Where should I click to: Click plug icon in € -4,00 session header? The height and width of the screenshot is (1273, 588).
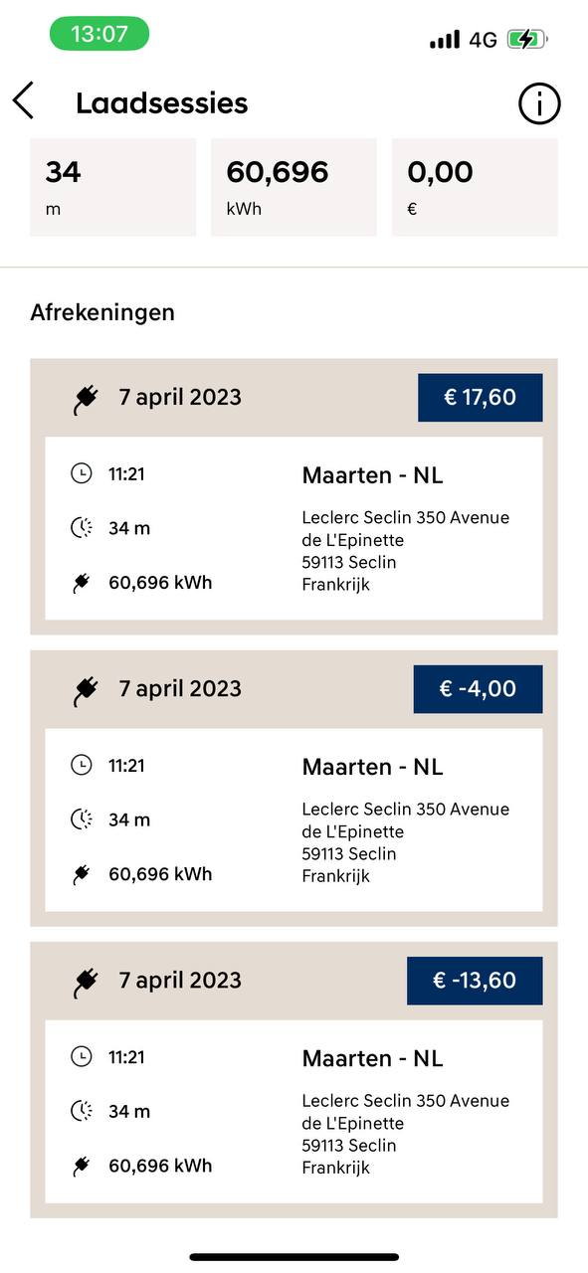(87, 690)
